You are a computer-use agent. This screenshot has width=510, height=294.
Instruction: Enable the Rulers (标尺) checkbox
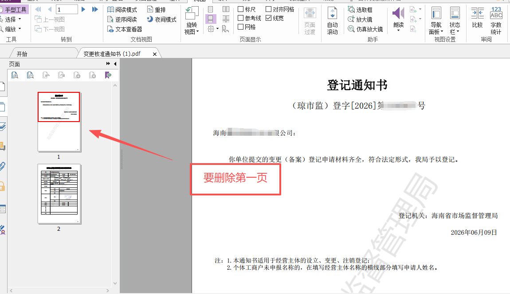[x=247, y=9]
